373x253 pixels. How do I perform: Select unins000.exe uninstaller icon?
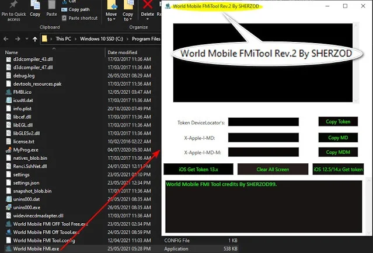9,208
